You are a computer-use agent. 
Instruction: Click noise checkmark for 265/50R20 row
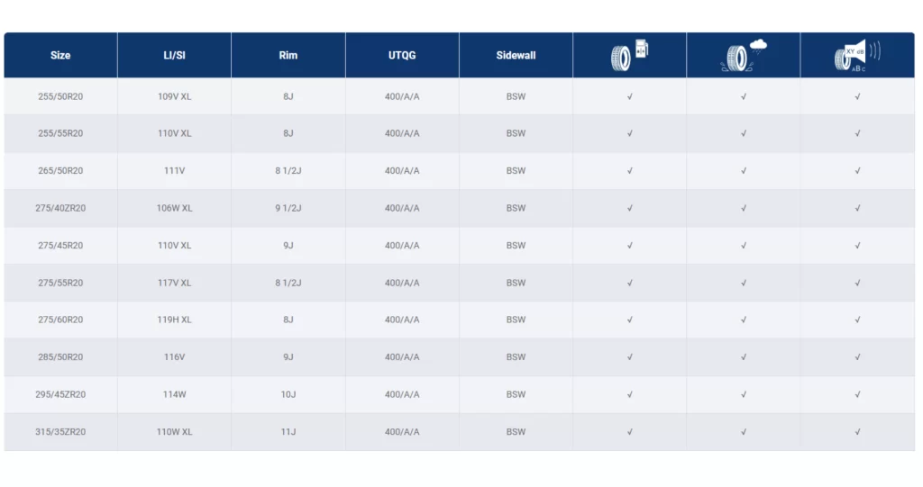[858, 170]
